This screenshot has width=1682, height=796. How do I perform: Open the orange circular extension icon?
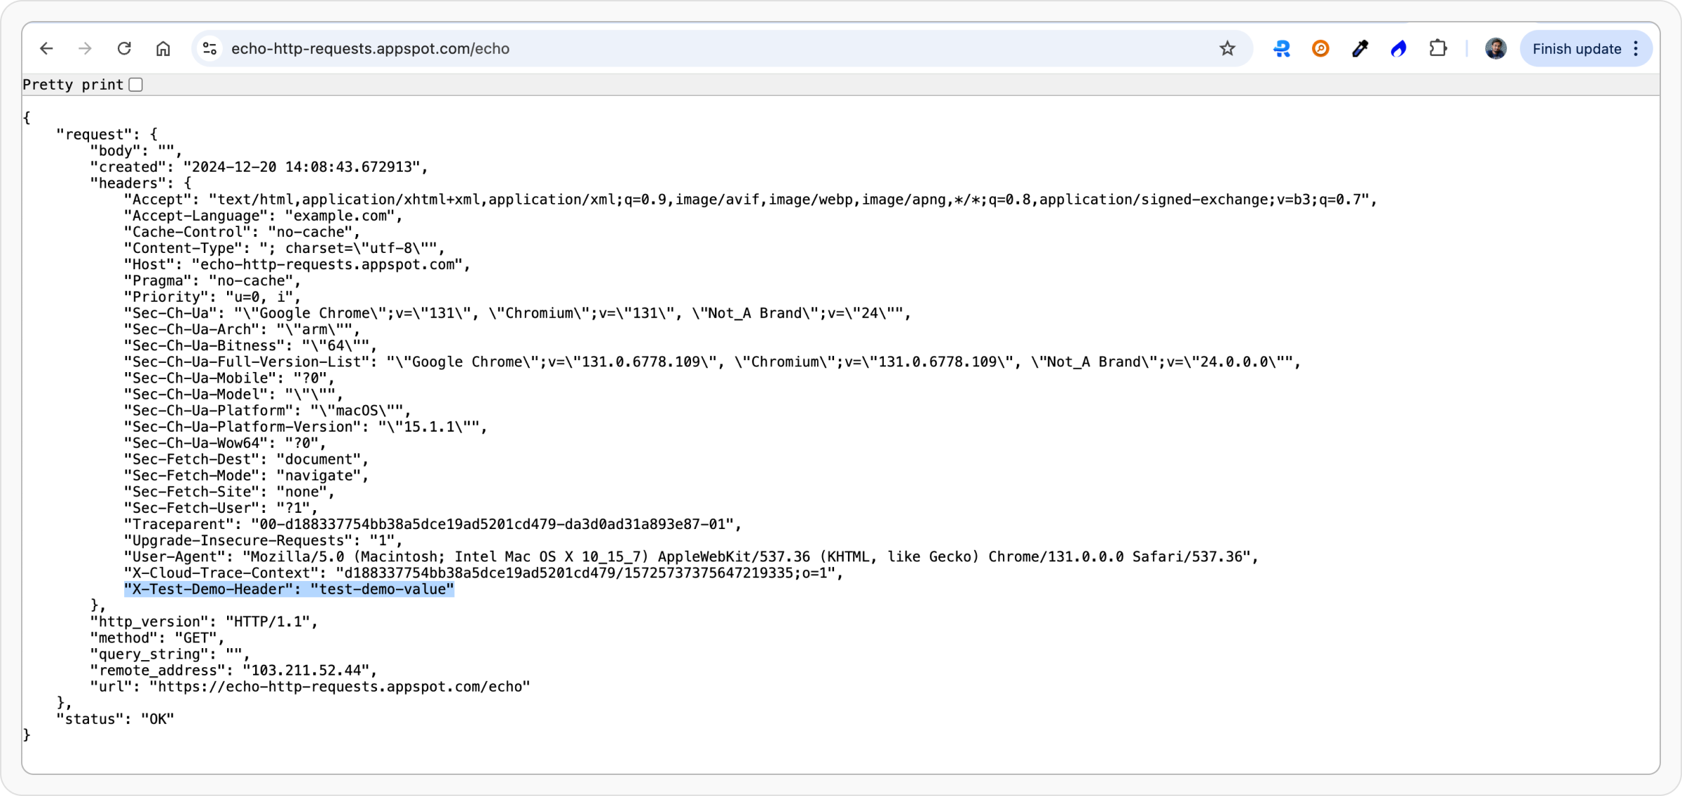pos(1320,48)
